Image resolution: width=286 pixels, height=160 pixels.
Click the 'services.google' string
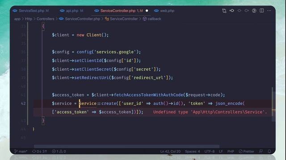(x=115, y=52)
